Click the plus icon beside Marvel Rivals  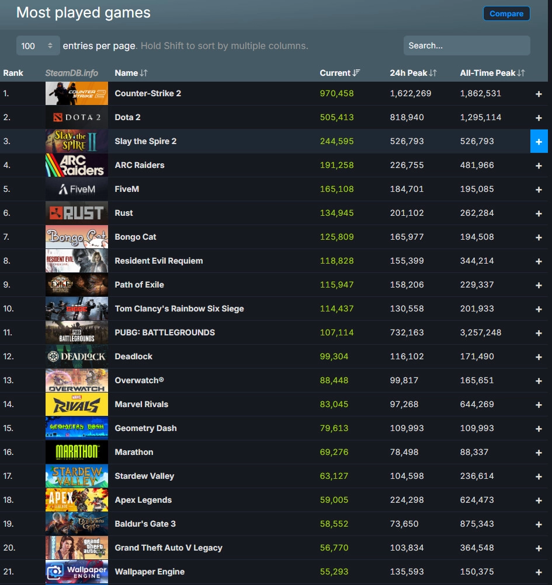point(539,405)
